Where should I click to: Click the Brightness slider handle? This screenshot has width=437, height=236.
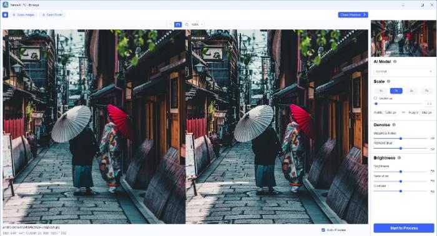pyautogui.click(x=401, y=172)
